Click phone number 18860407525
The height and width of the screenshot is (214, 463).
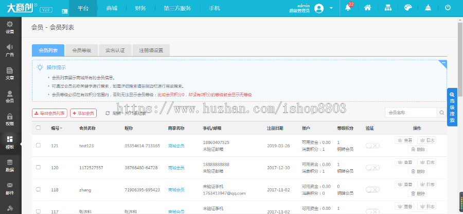pos(216,142)
